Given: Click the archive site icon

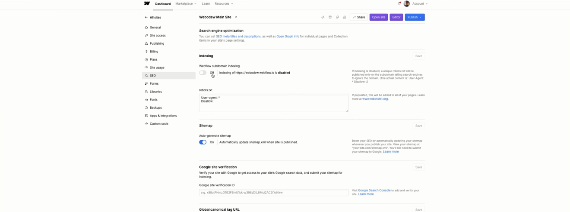Looking at the screenshot, I should click(330, 17).
